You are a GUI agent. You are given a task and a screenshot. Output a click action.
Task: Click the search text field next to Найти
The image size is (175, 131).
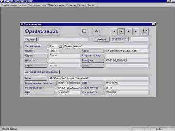(63, 39)
